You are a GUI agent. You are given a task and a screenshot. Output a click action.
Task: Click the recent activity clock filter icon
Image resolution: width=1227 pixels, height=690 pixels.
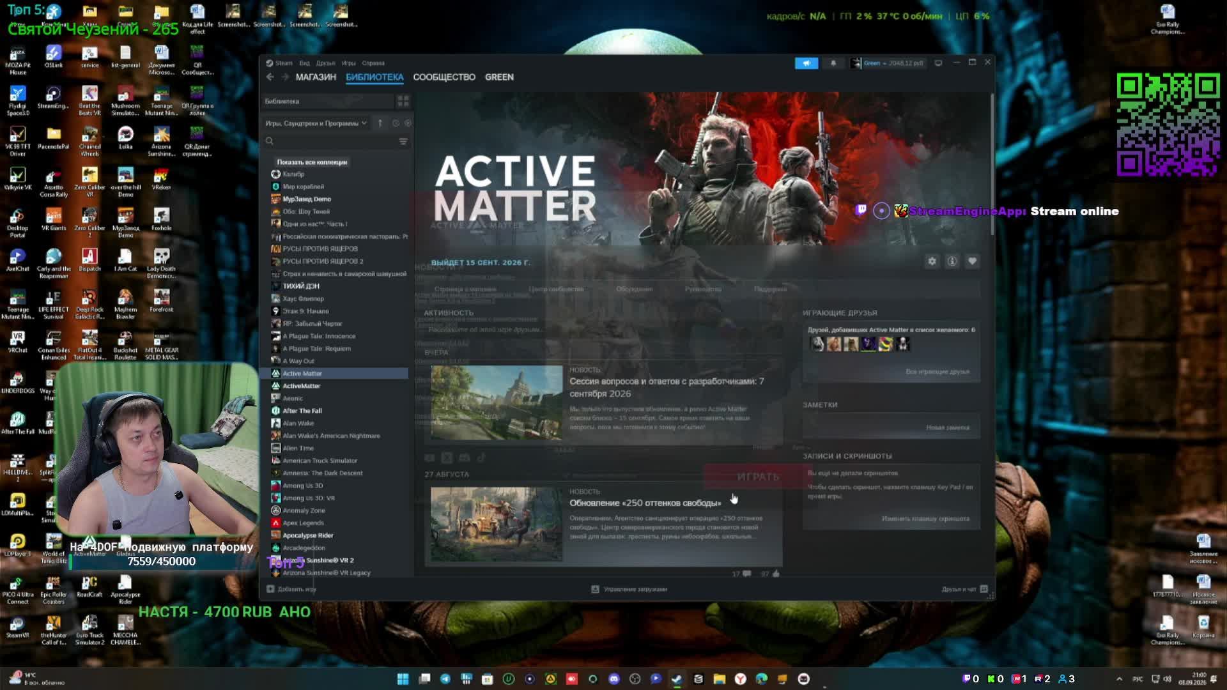(396, 123)
